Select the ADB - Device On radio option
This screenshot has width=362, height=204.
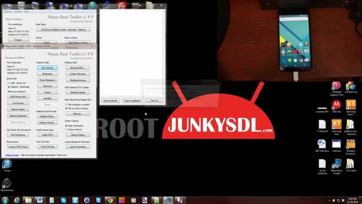tap(17, 83)
